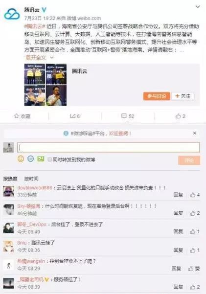Focus the comment text input box

click(108, 147)
